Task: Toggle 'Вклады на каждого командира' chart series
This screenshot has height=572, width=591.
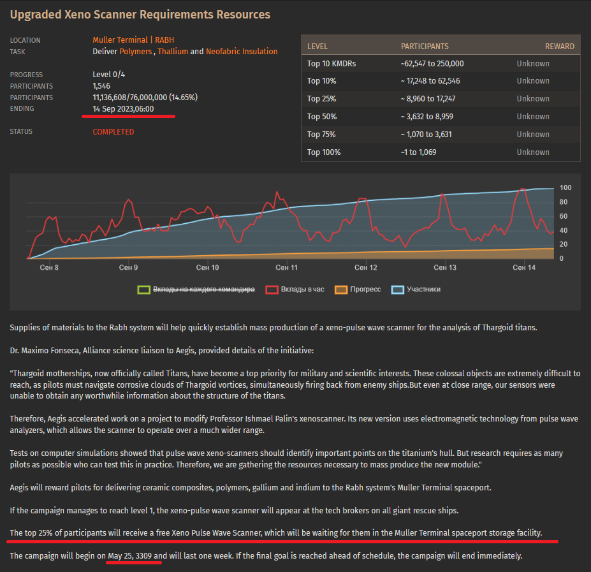Action: pos(203,290)
